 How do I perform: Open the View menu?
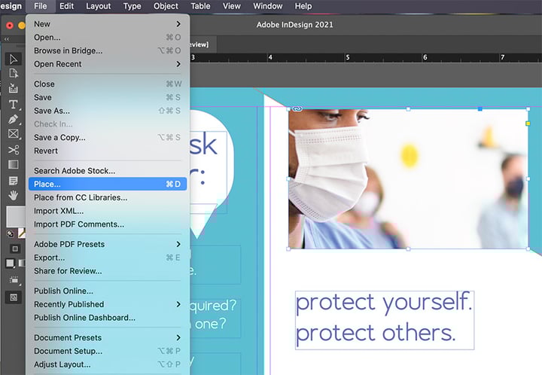pos(232,6)
